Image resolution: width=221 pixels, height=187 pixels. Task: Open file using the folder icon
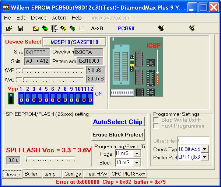point(9,28)
